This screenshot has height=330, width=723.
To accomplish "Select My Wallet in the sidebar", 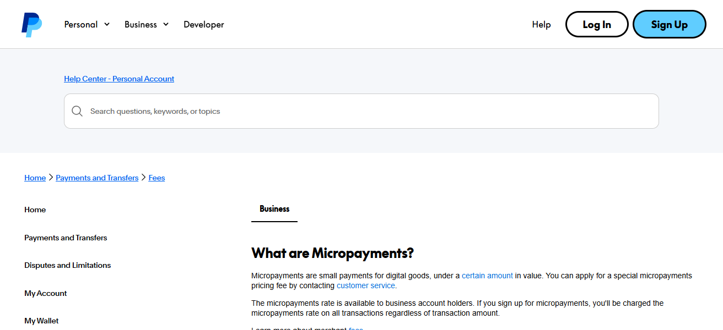I will pyautogui.click(x=41, y=320).
